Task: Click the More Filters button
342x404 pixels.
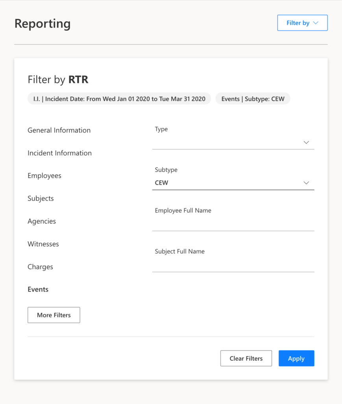Action: (54, 315)
